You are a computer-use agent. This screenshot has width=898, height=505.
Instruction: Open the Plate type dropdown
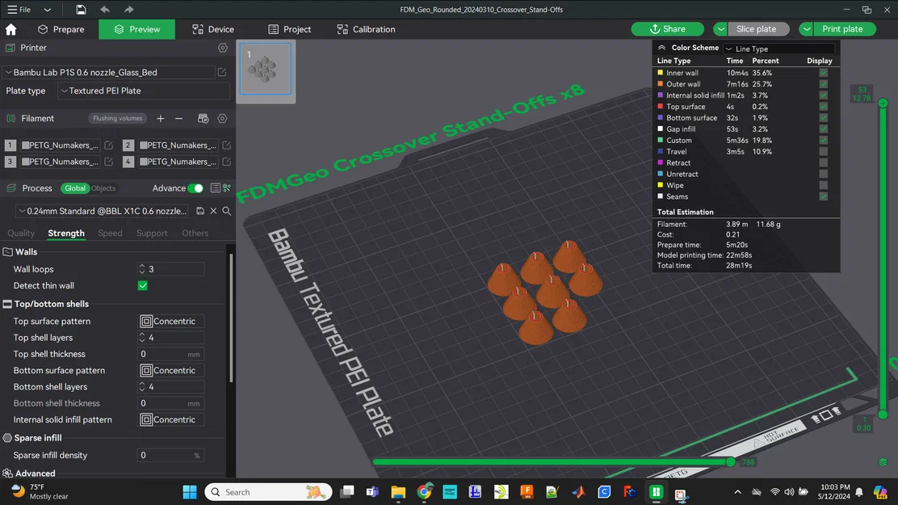143,90
